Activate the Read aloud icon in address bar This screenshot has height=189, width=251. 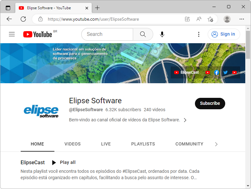[199, 19]
